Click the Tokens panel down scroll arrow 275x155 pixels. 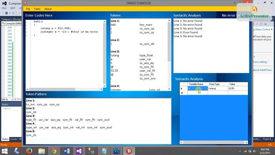tap(169, 89)
